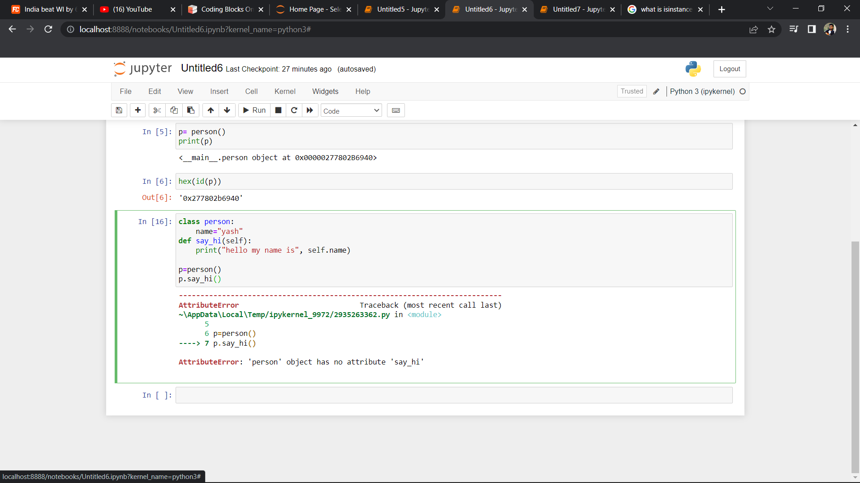Move the selected cell down with the arrow
The width and height of the screenshot is (860, 483).
point(227,110)
